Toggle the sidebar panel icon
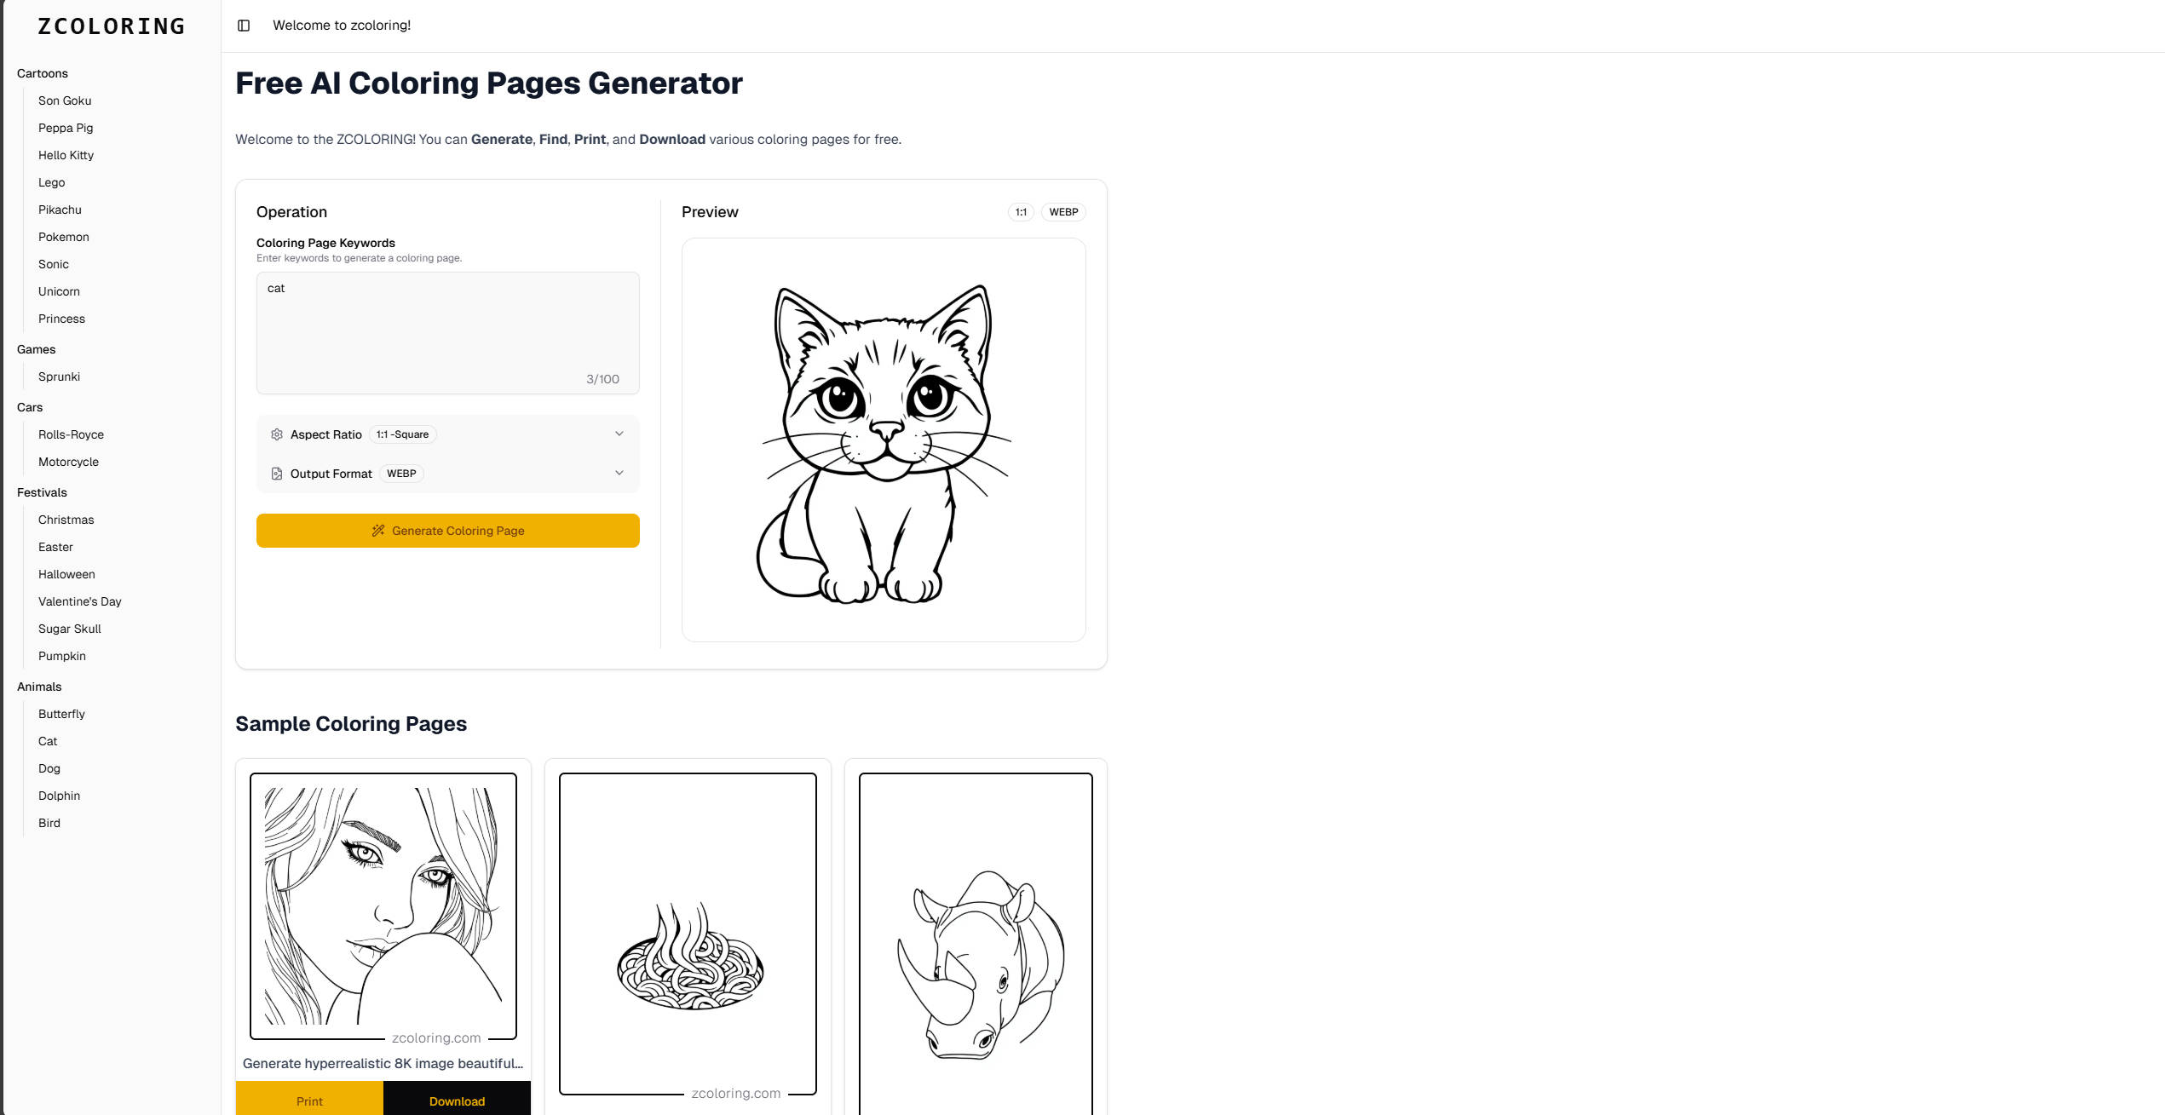Screen dimensions: 2165x1115 [x=244, y=26]
